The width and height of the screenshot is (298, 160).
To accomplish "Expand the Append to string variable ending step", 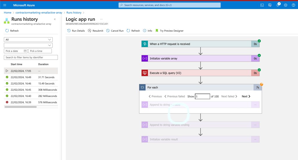I will (x=201, y=125).
